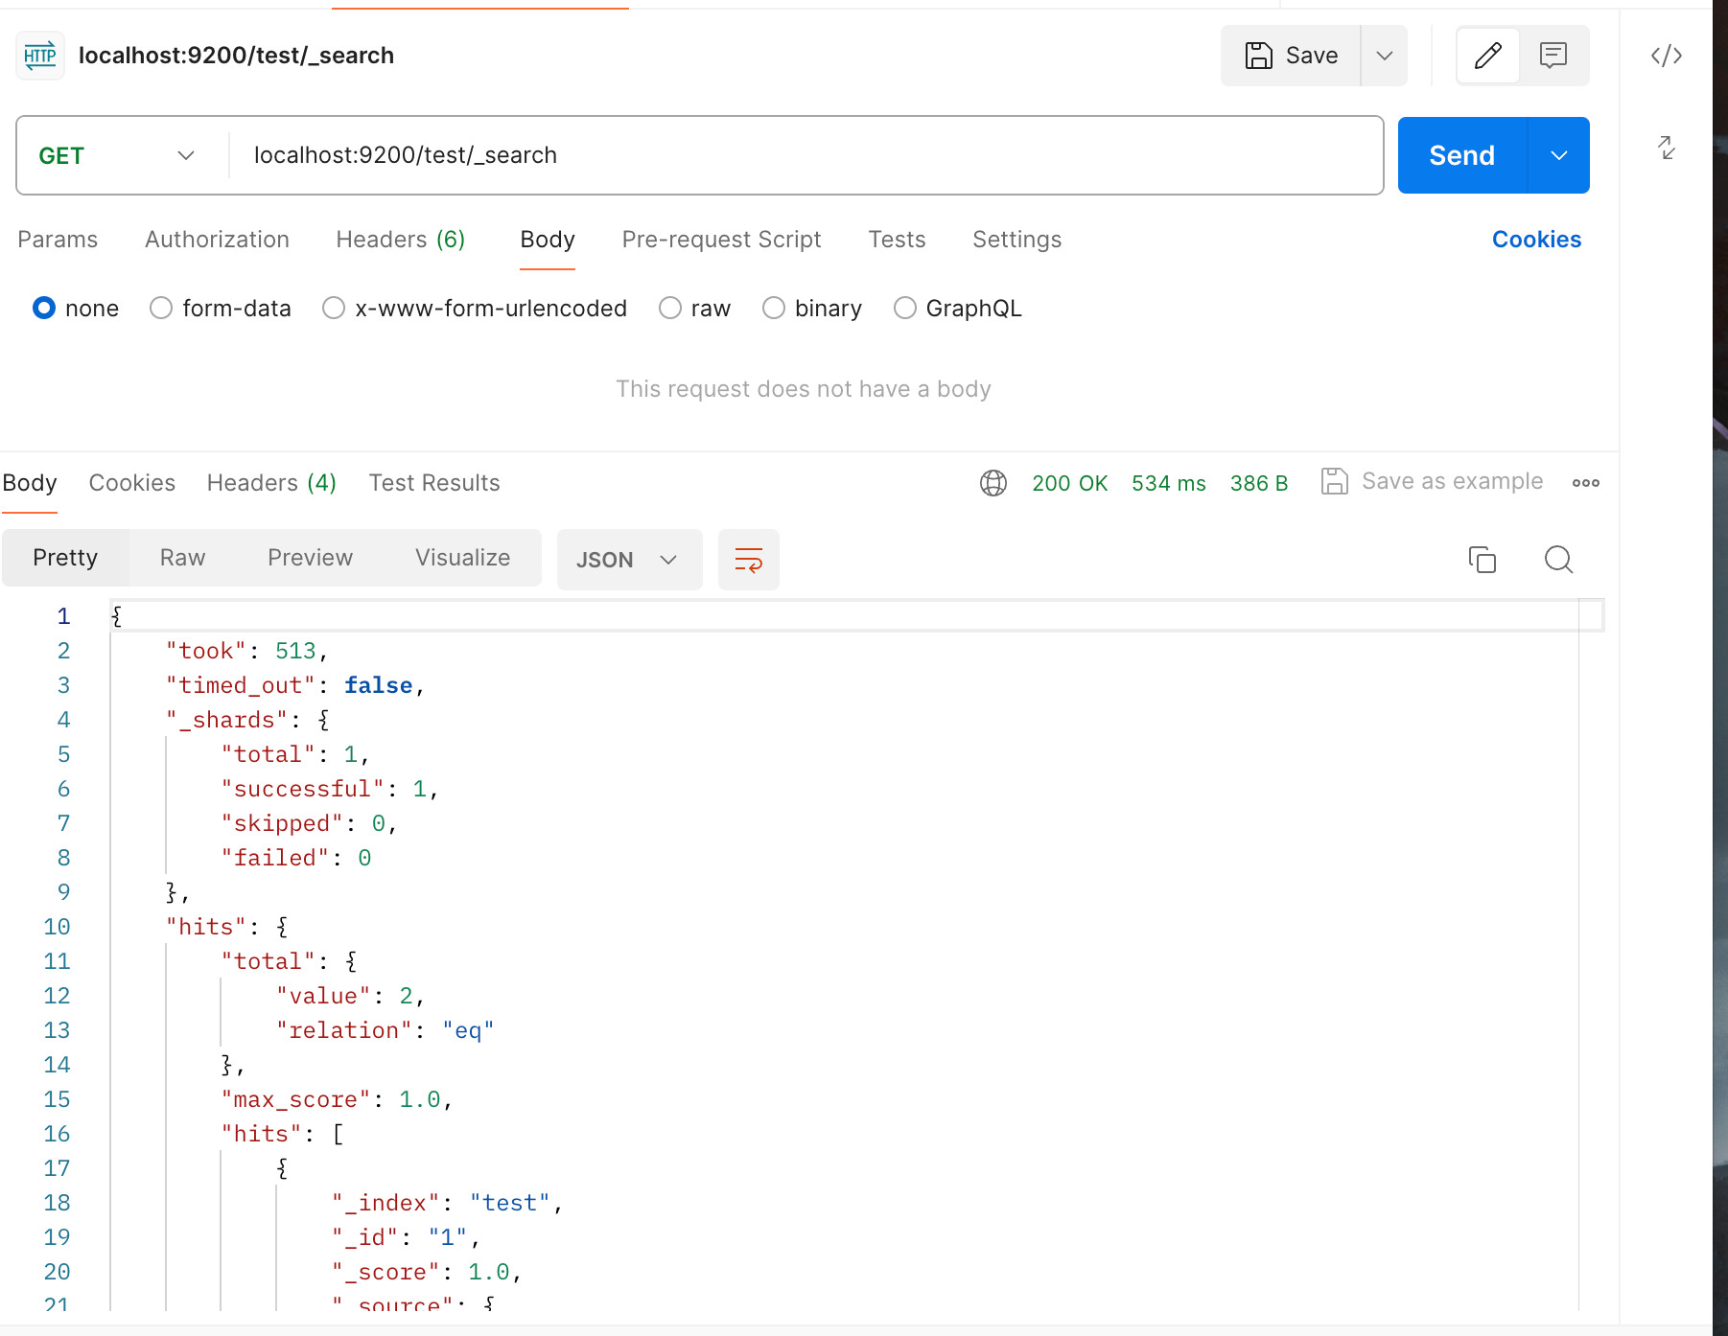Click the Save as example disk icon
Image resolution: width=1728 pixels, height=1336 pixels.
(1335, 481)
